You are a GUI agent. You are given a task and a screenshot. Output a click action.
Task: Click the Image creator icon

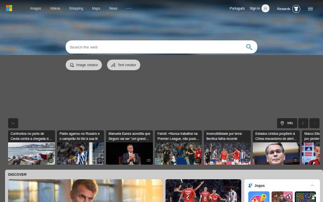pos(72,65)
